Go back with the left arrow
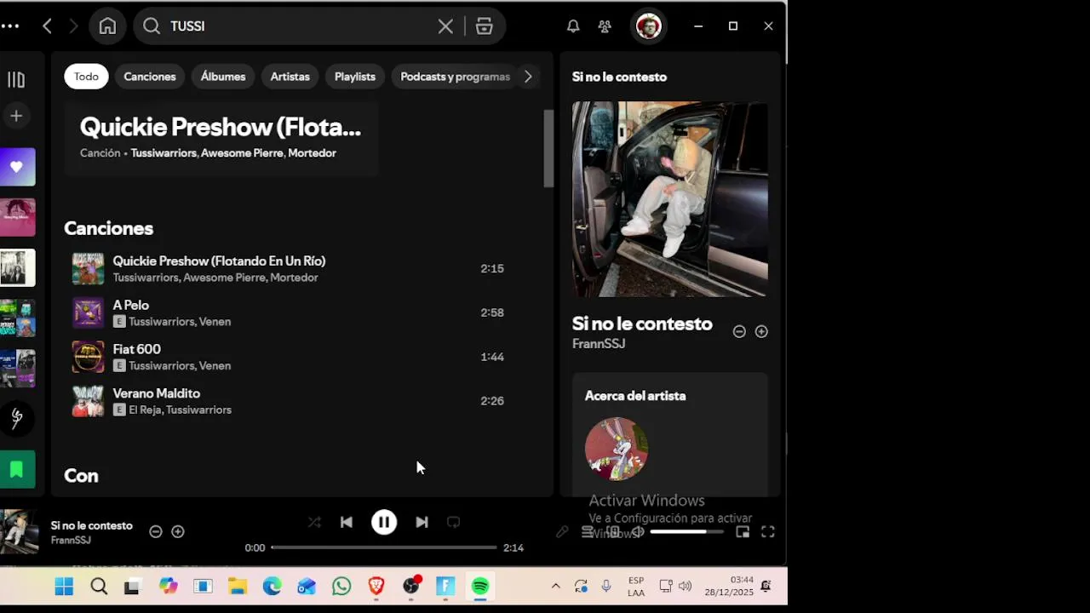 [48, 26]
